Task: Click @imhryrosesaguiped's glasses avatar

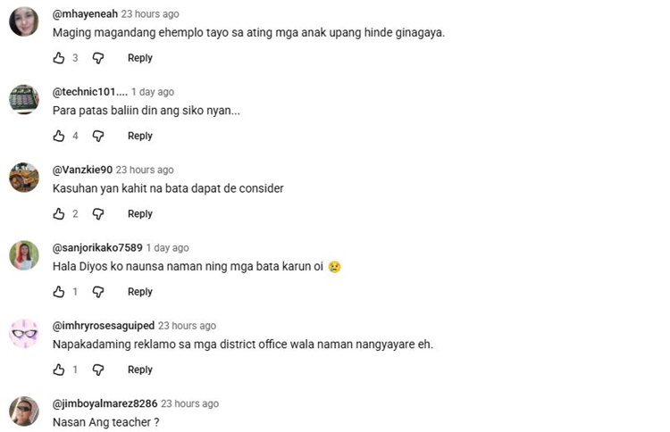Action: point(24,334)
